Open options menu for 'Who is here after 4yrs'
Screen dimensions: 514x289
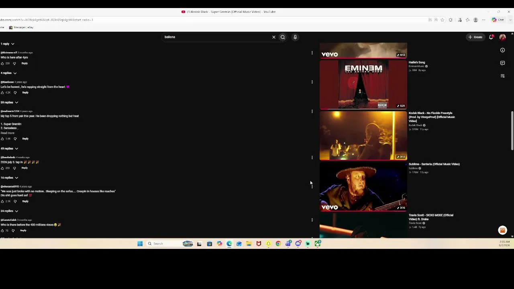click(x=312, y=53)
